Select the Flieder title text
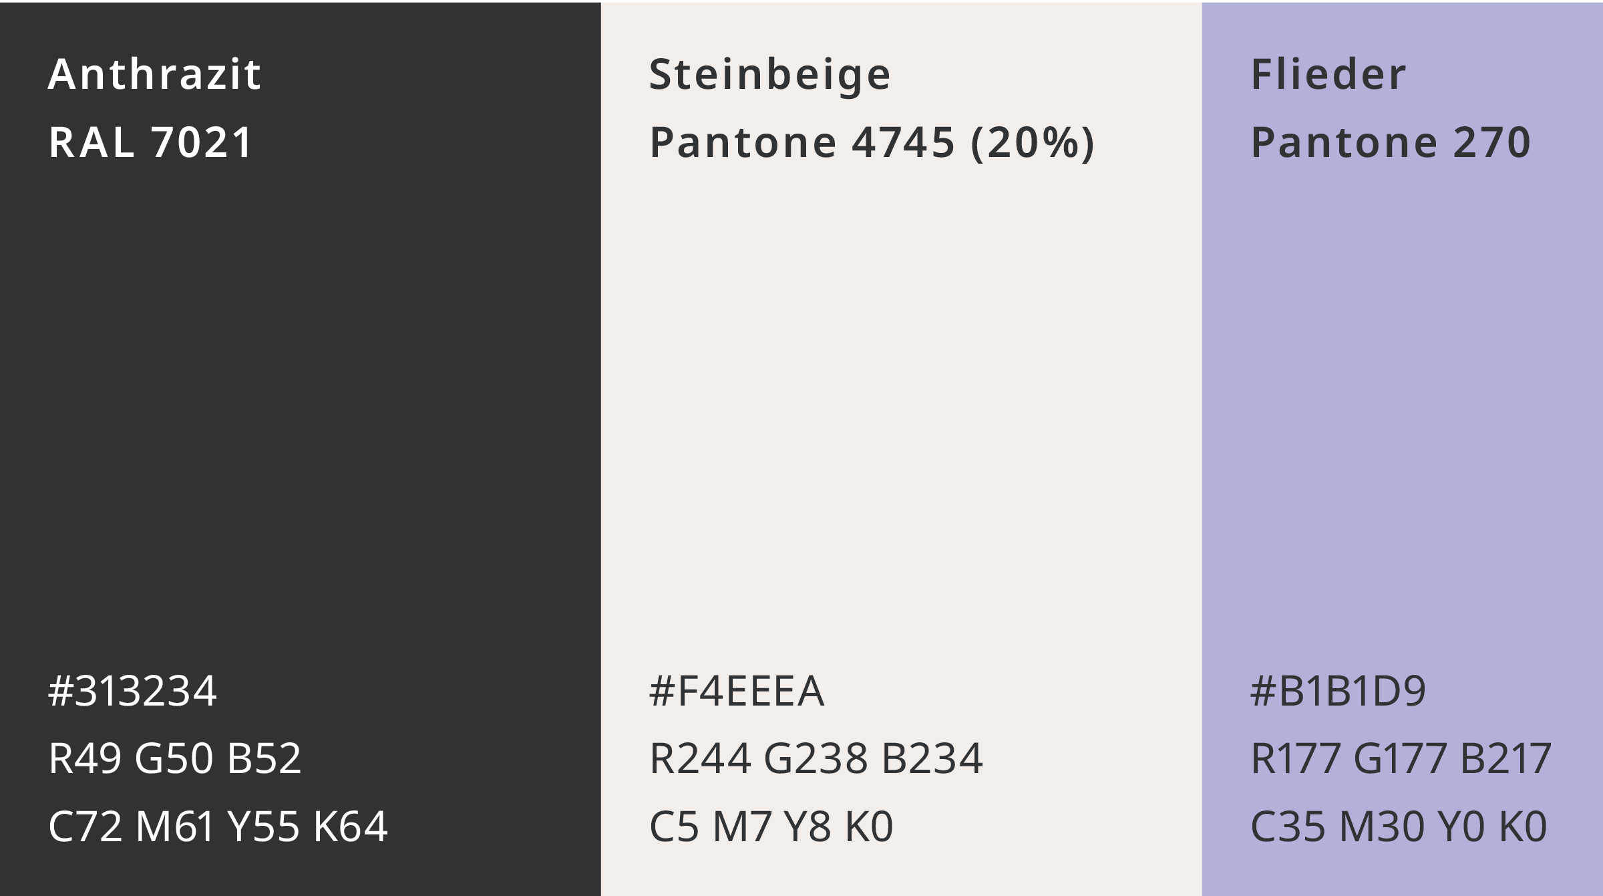Viewport: 1603px width, 896px height. (1328, 73)
